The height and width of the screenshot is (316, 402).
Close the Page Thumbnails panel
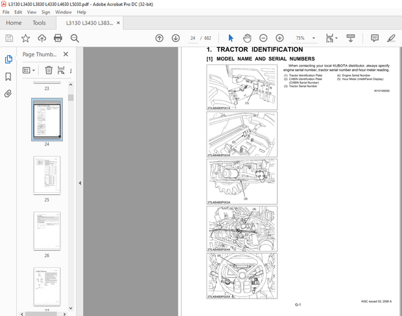click(65, 54)
